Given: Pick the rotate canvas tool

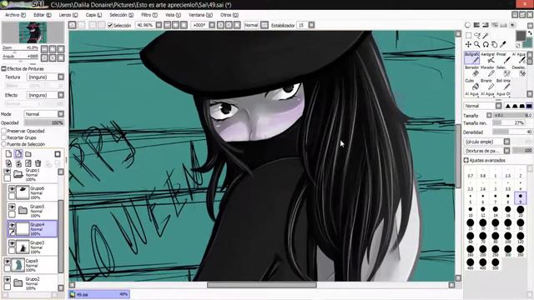Looking at the screenshot, I should 486,44.
